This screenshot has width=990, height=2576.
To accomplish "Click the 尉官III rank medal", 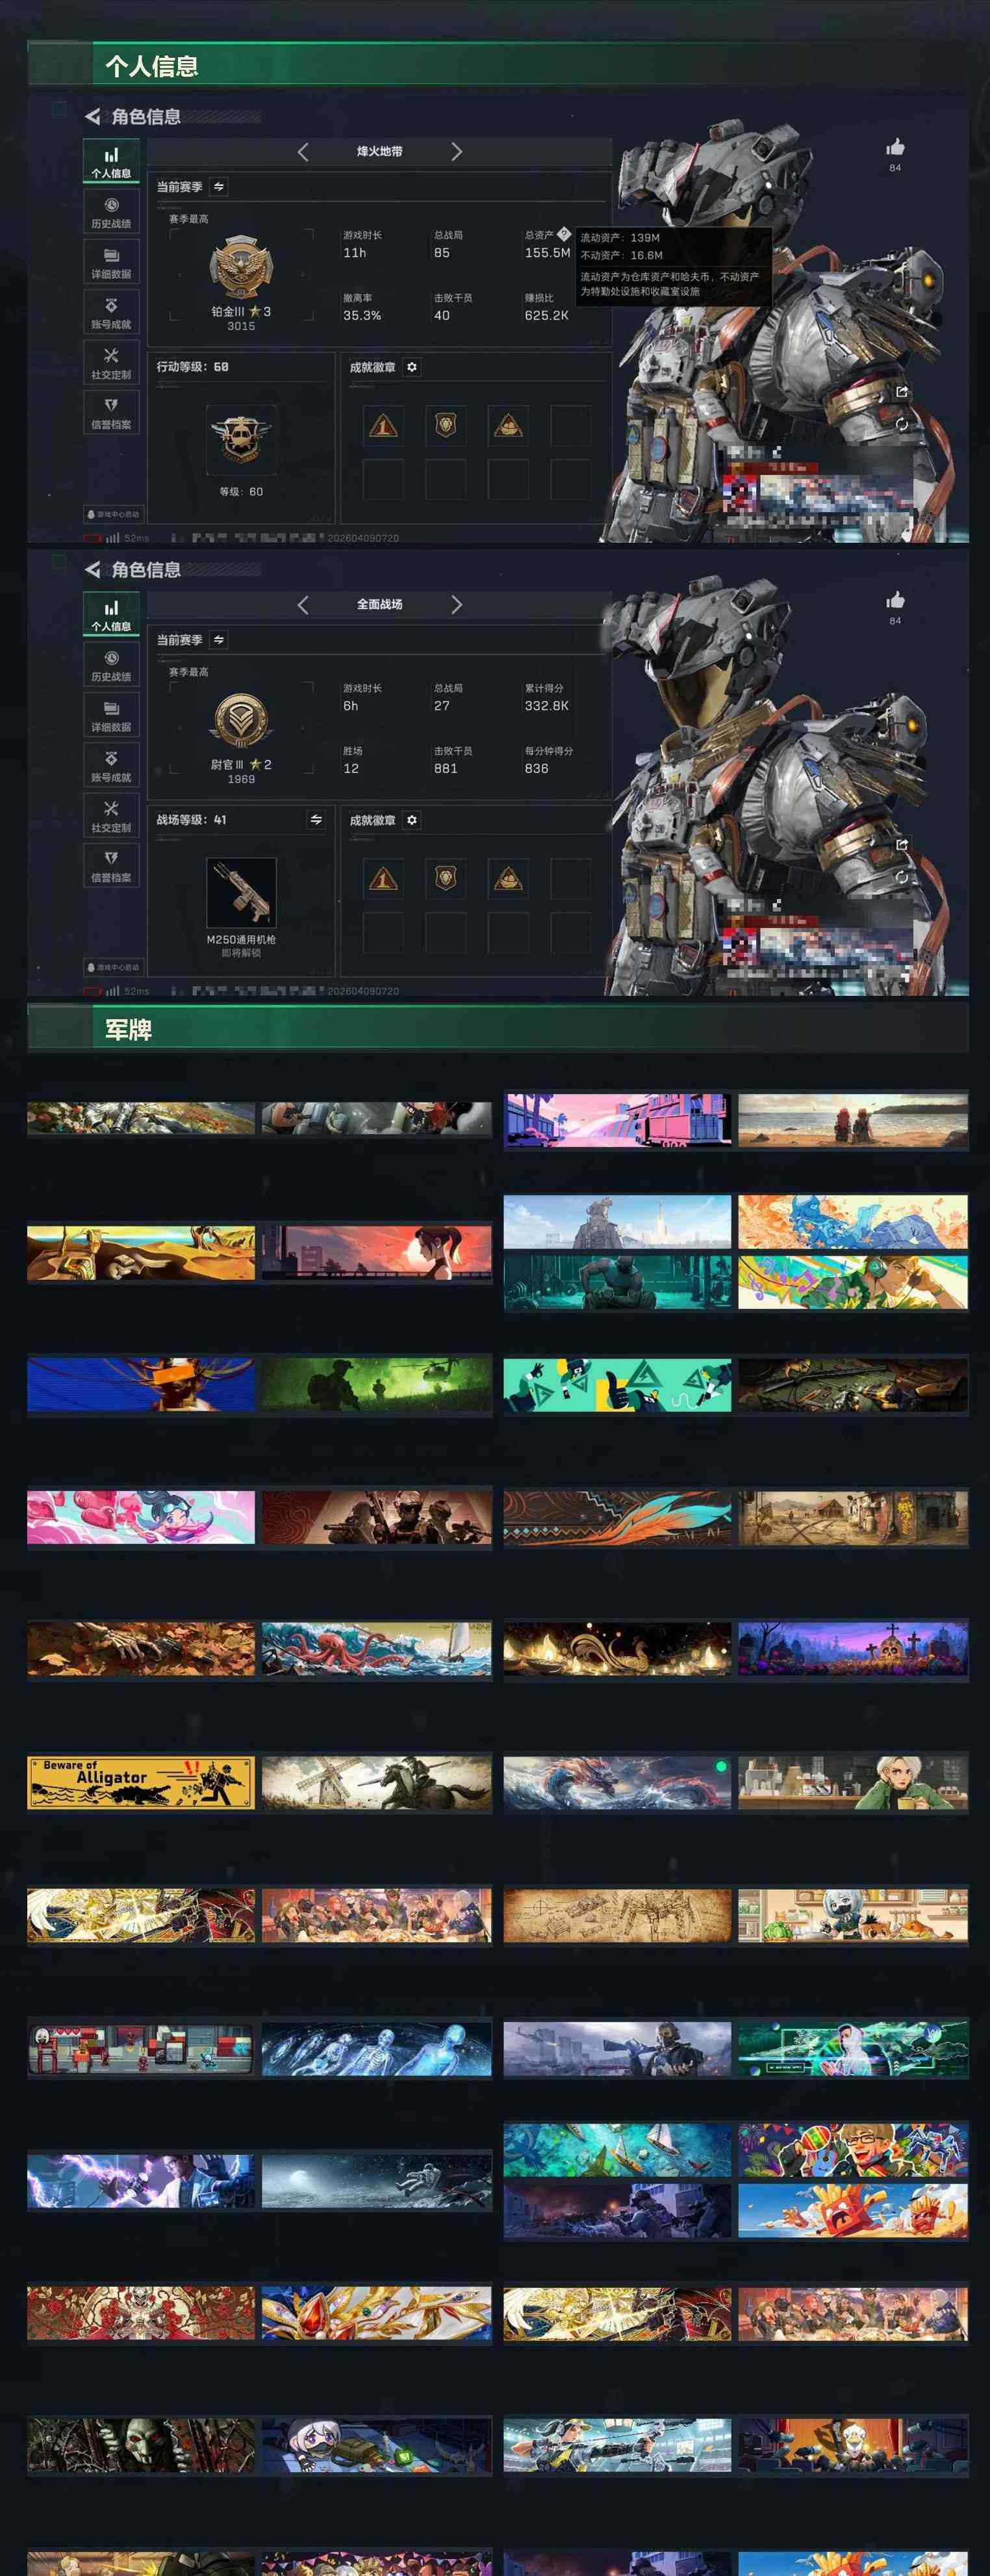I will point(241,720).
